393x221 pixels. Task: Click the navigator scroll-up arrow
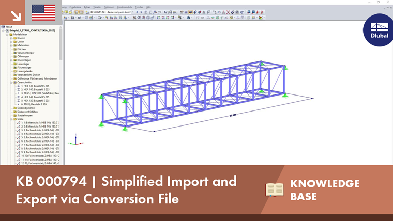point(61,27)
